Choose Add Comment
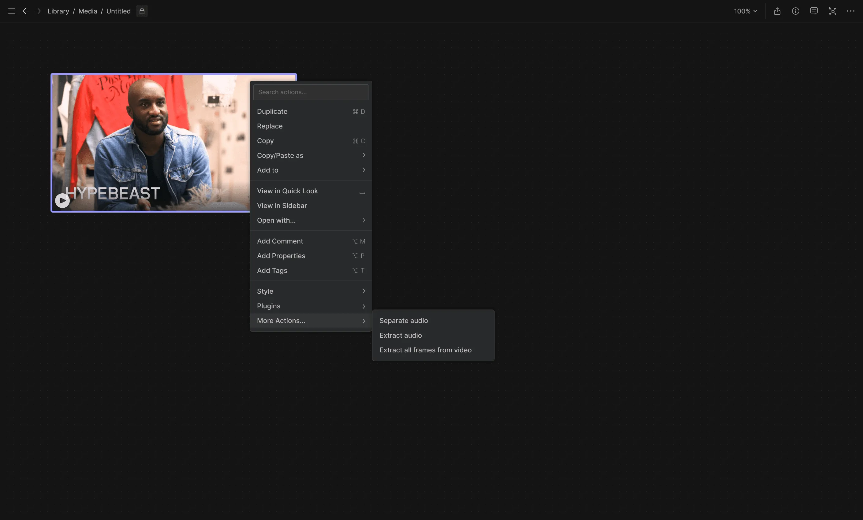Image resolution: width=863 pixels, height=520 pixels. point(311,241)
